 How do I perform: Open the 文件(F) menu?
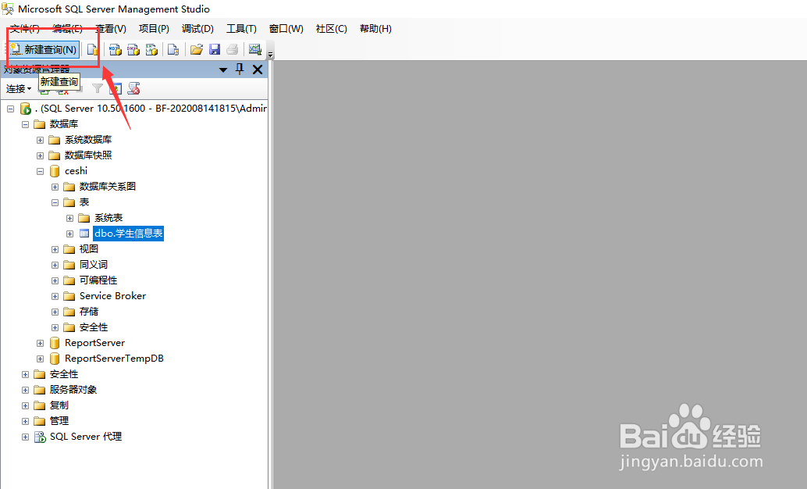[24, 29]
